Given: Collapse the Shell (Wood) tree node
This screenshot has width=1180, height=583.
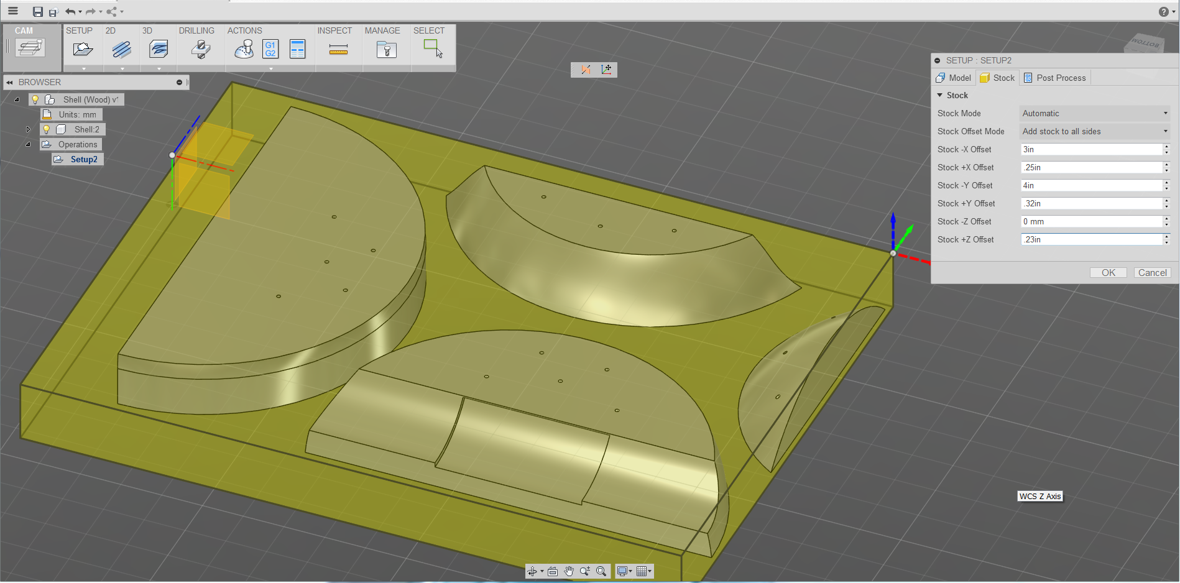Looking at the screenshot, I should pyautogui.click(x=17, y=99).
